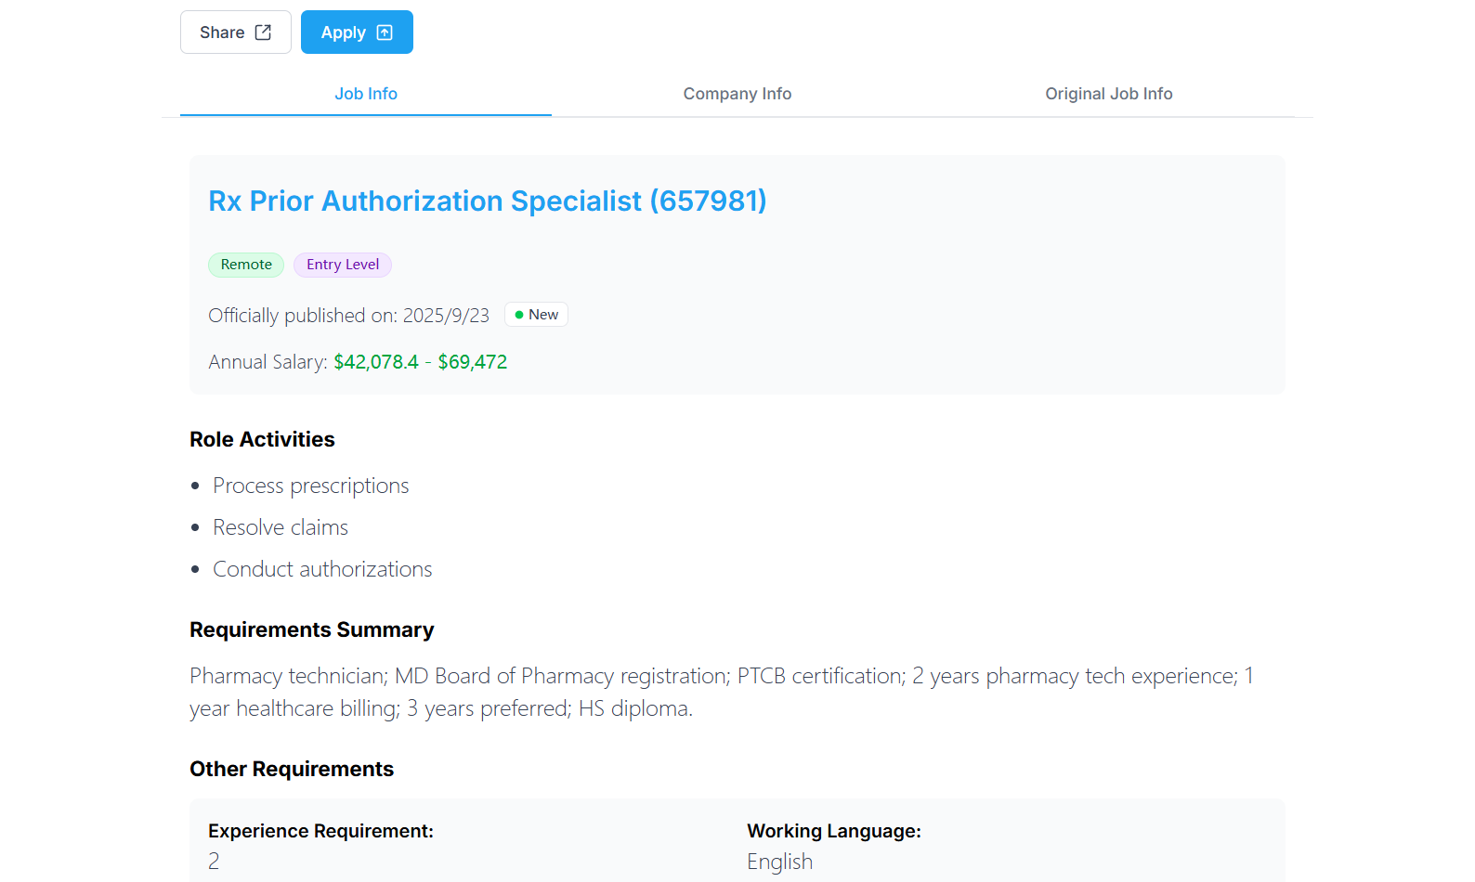Select the Remote tag

[x=246, y=265]
